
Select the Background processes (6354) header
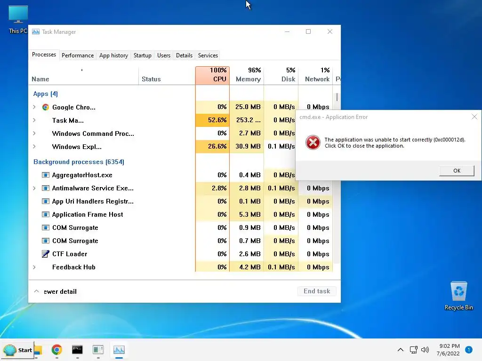coord(79,162)
